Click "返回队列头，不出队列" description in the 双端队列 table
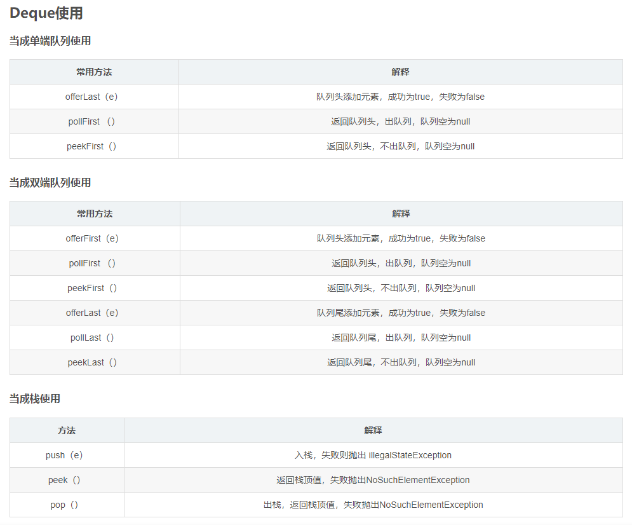632x525 pixels. pos(401,288)
